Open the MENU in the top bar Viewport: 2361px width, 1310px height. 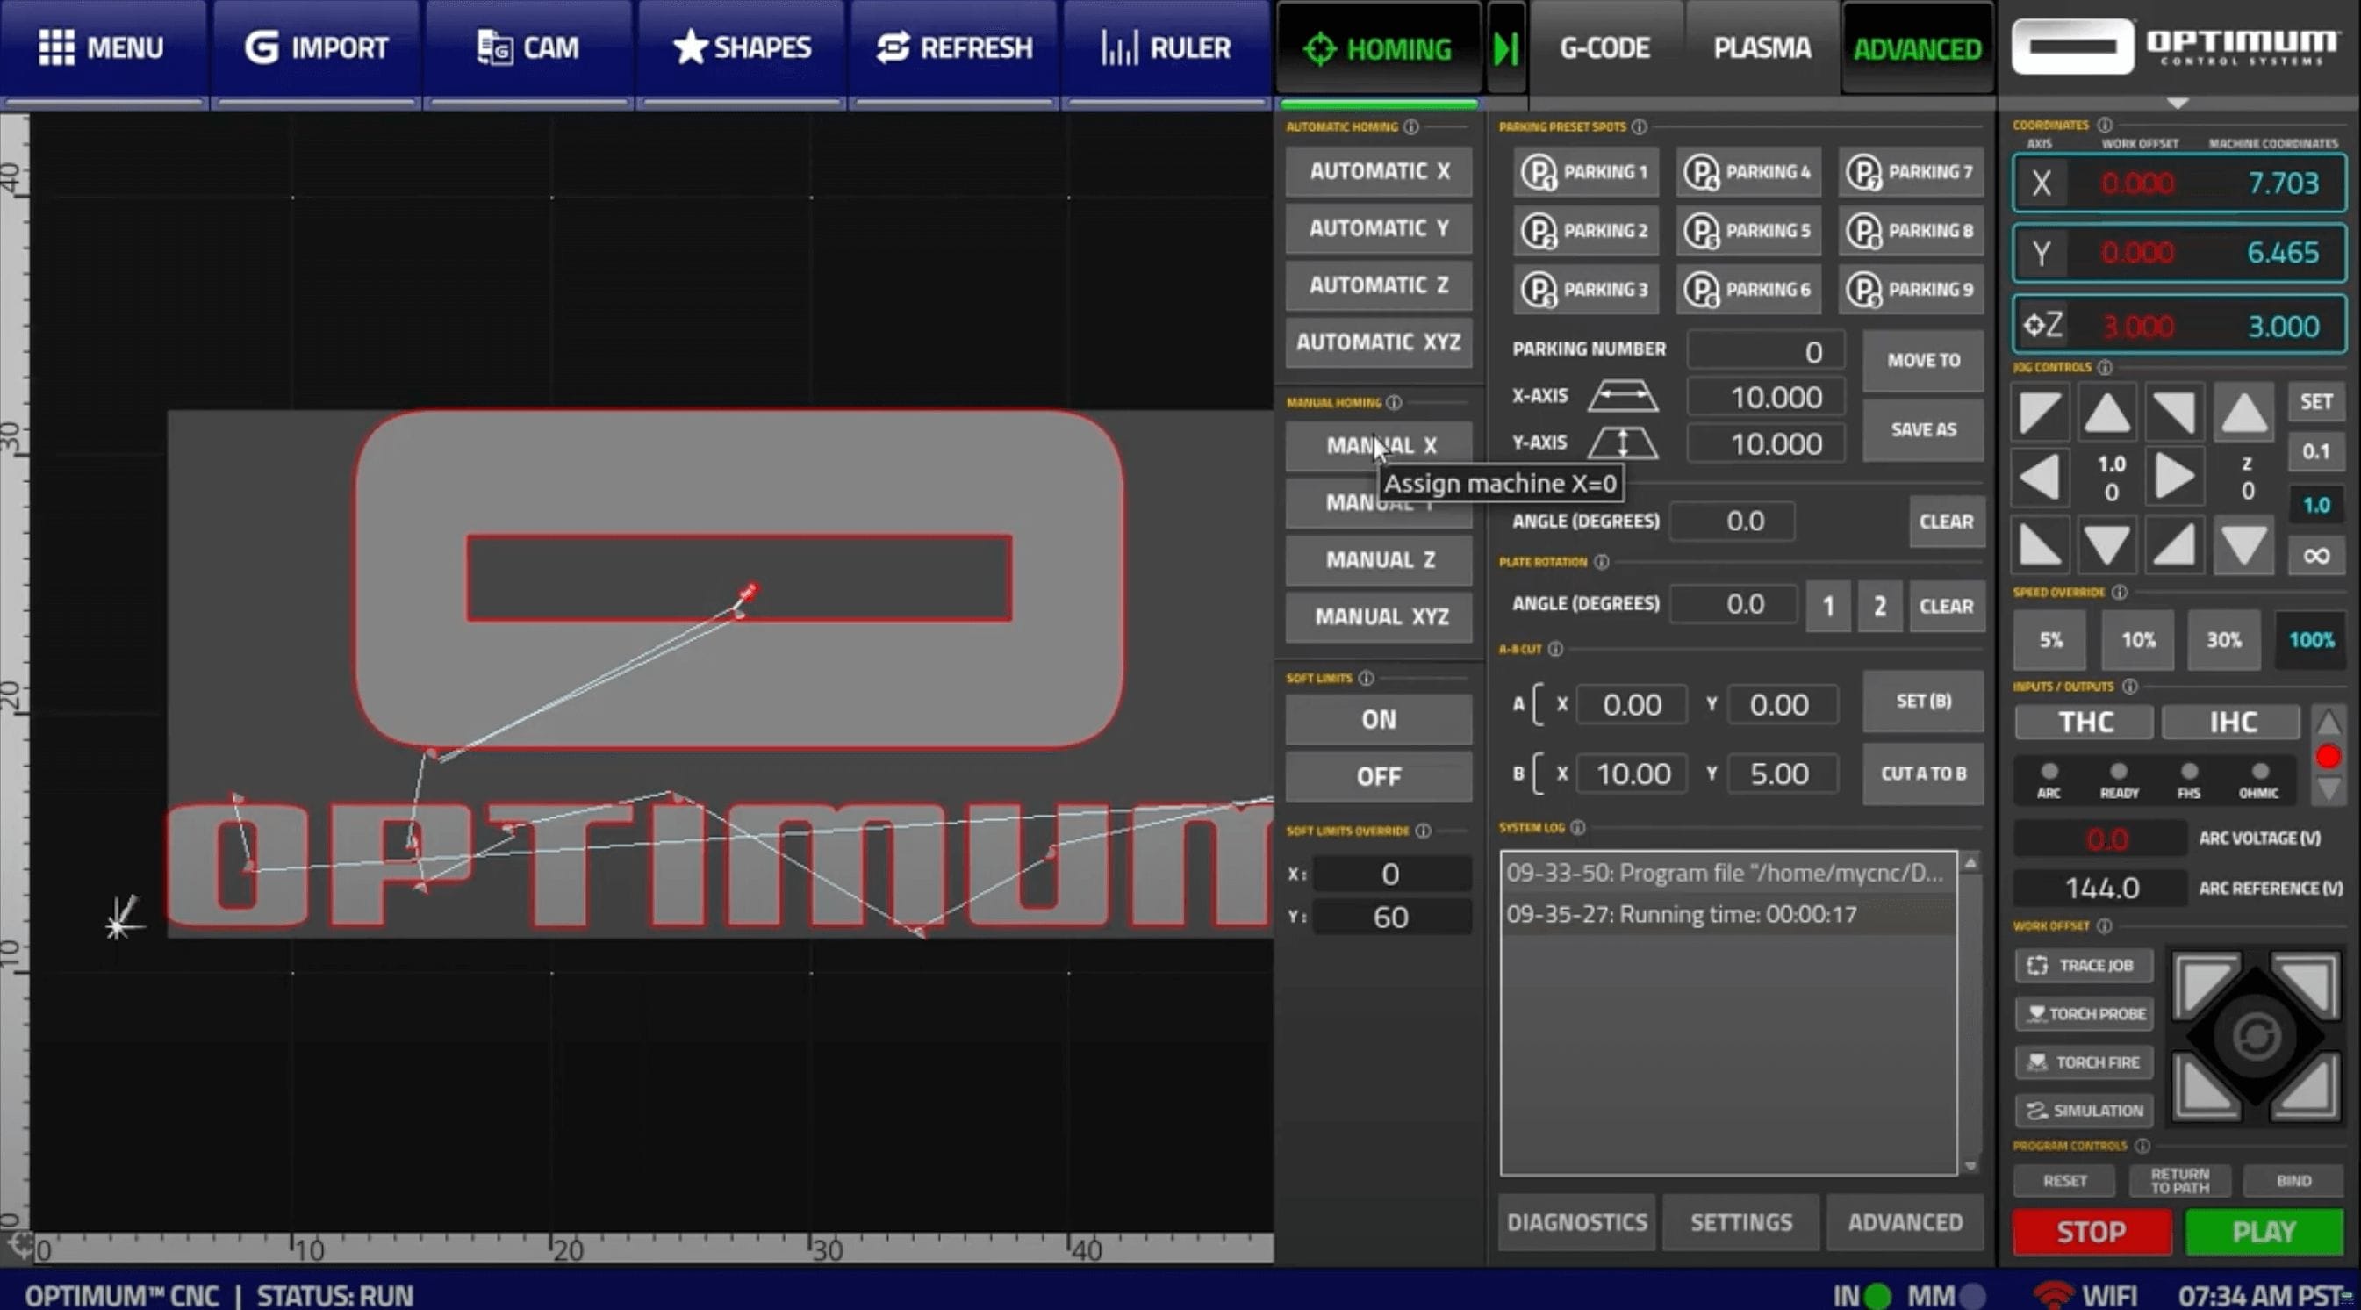click(x=102, y=47)
